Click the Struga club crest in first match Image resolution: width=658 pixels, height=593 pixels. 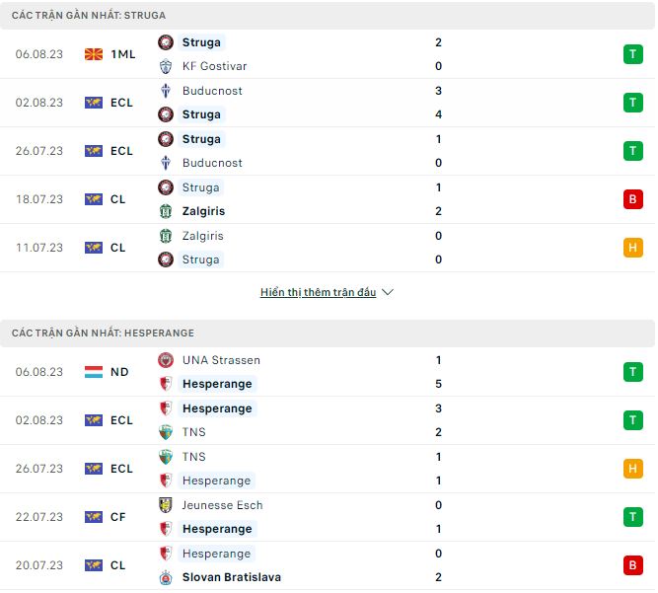[x=166, y=42]
